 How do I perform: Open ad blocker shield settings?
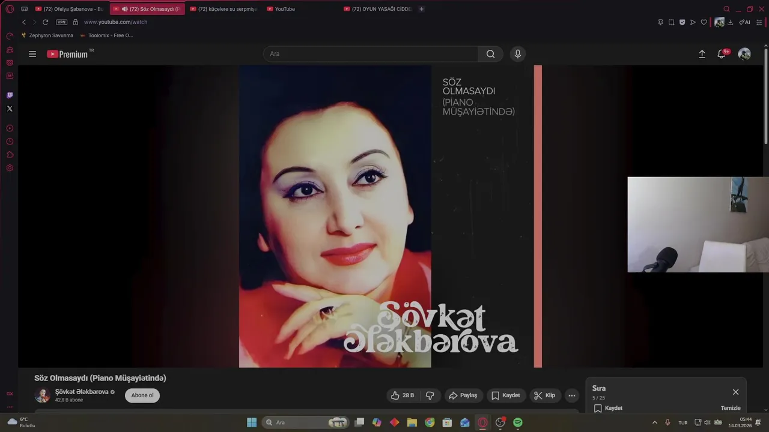[682, 22]
